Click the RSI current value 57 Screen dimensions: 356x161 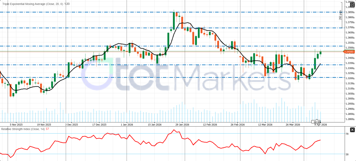point(47,129)
